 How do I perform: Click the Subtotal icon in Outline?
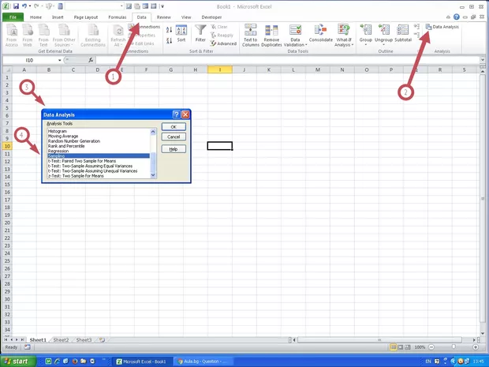click(x=403, y=32)
